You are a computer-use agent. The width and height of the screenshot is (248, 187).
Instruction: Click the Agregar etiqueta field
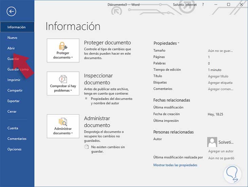[x=220, y=83]
